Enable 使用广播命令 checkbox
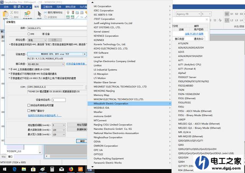Viewport: 245px width, 173px height. pos(29,111)
